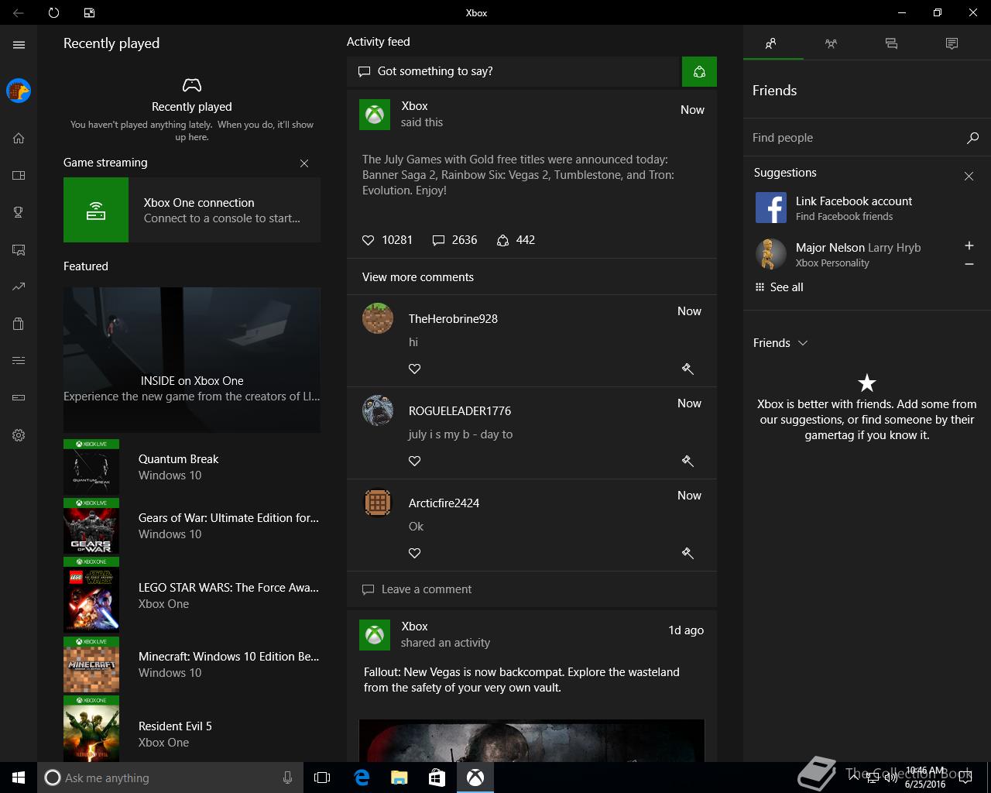Open comments count 2636 on Xbox post
The width and height of the screenshot is (991, 793).
tap(454, 240)
